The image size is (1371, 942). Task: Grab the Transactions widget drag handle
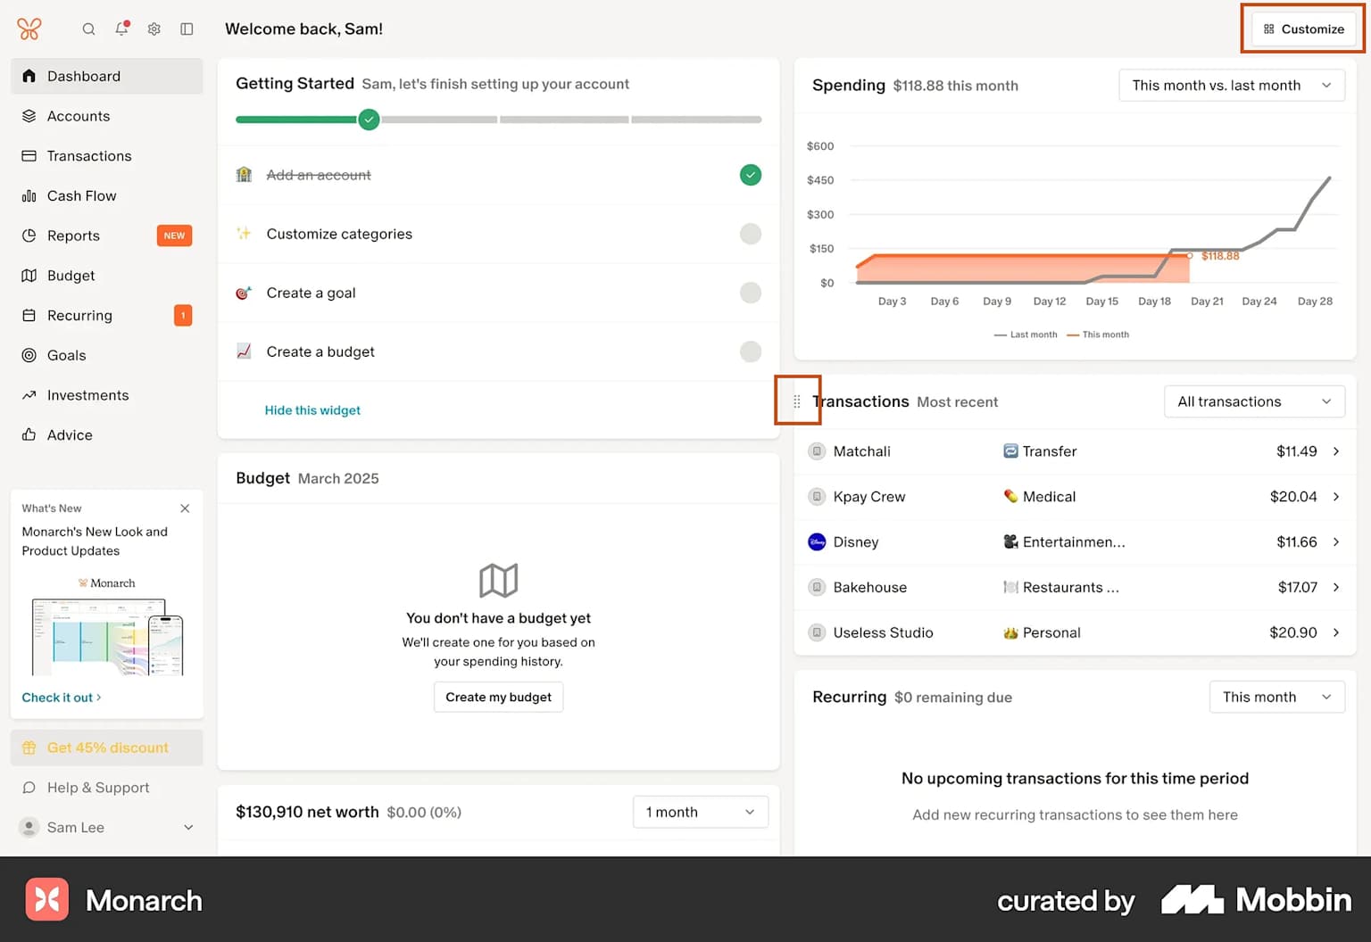click(797, 402)
